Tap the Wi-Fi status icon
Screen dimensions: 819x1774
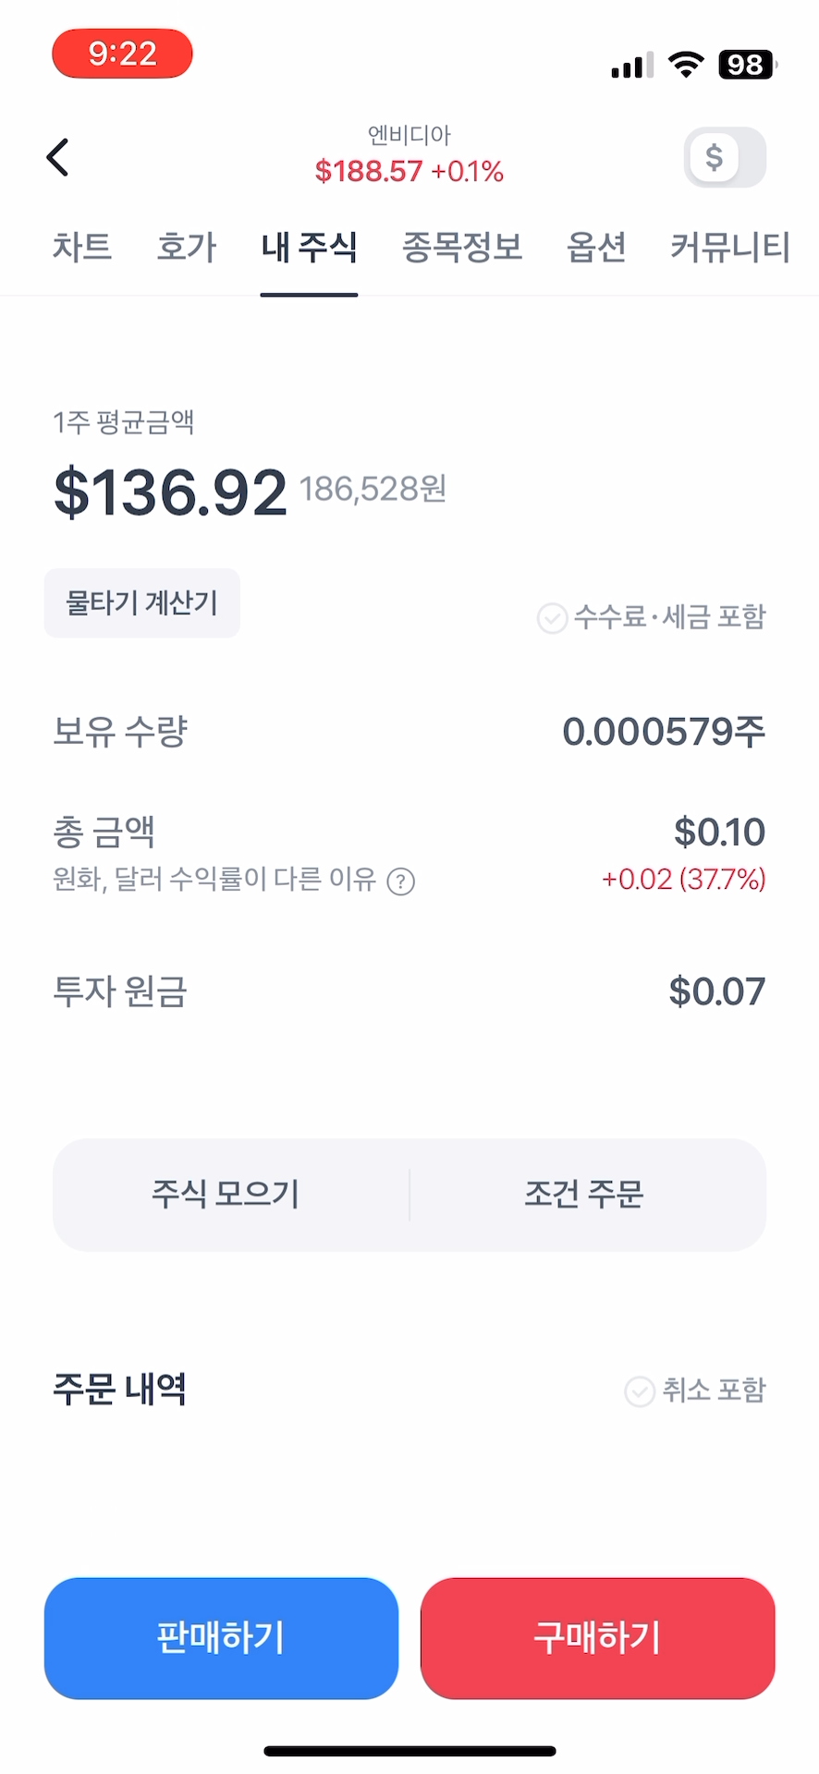point(685,65)
